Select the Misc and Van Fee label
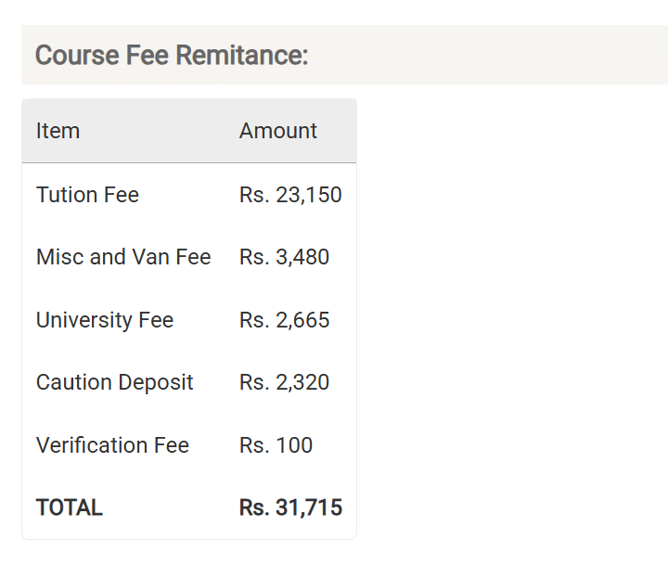The width and height of the screenshot is (668, 565). 123,257
